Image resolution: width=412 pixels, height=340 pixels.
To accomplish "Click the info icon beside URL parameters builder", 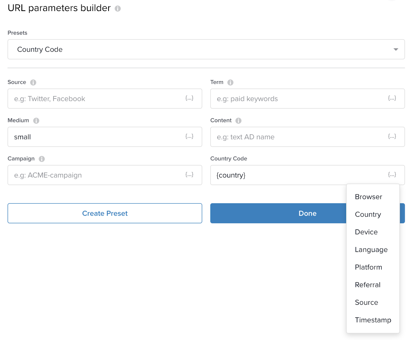I will coord(118,8).
